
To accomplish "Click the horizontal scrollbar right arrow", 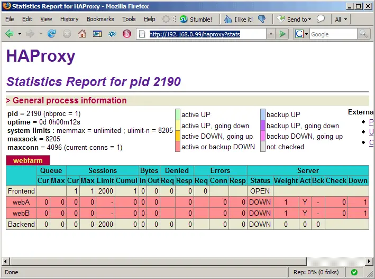I will (x=369, y=262).
